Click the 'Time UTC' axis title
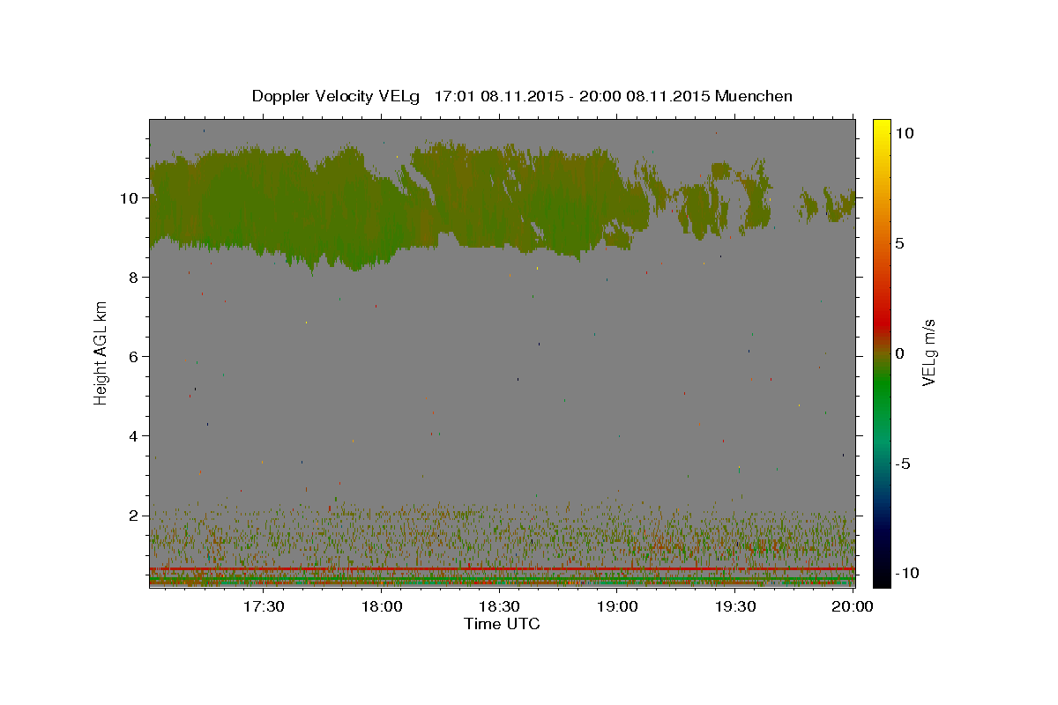 (x=502, y=624)
